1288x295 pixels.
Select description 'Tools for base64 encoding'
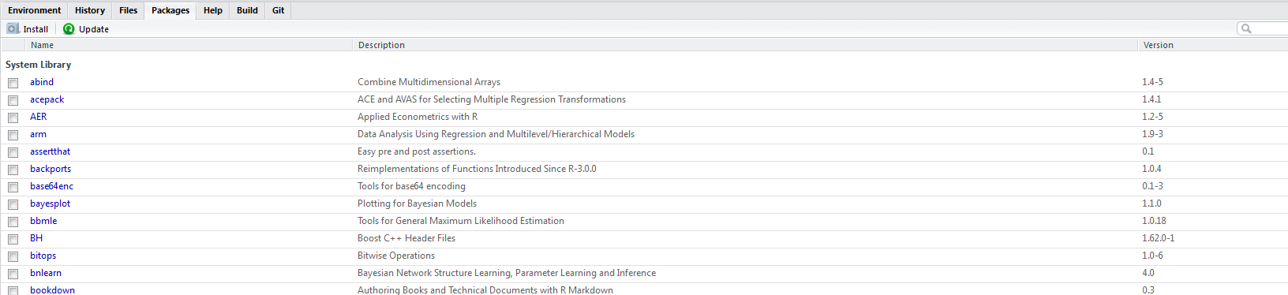(411, 186)
